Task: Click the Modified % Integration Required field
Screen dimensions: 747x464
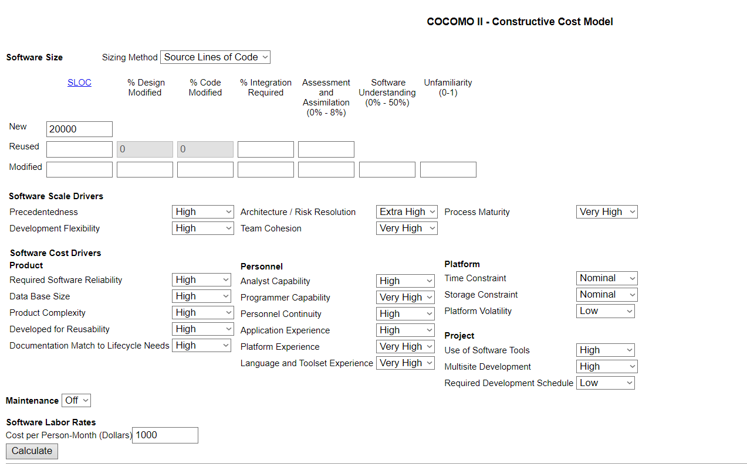Action: coord(266,169)
